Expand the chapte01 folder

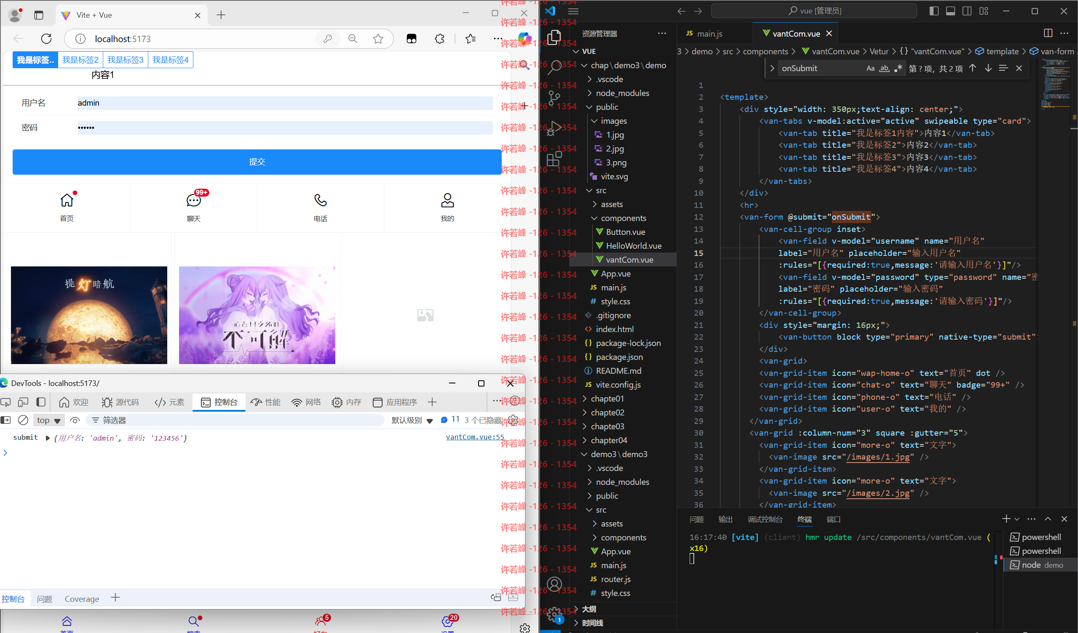(607, 399)
